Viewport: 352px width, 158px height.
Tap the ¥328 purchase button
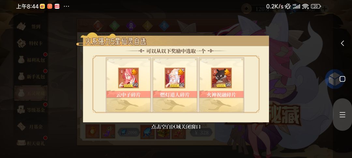tap(202, 132)
